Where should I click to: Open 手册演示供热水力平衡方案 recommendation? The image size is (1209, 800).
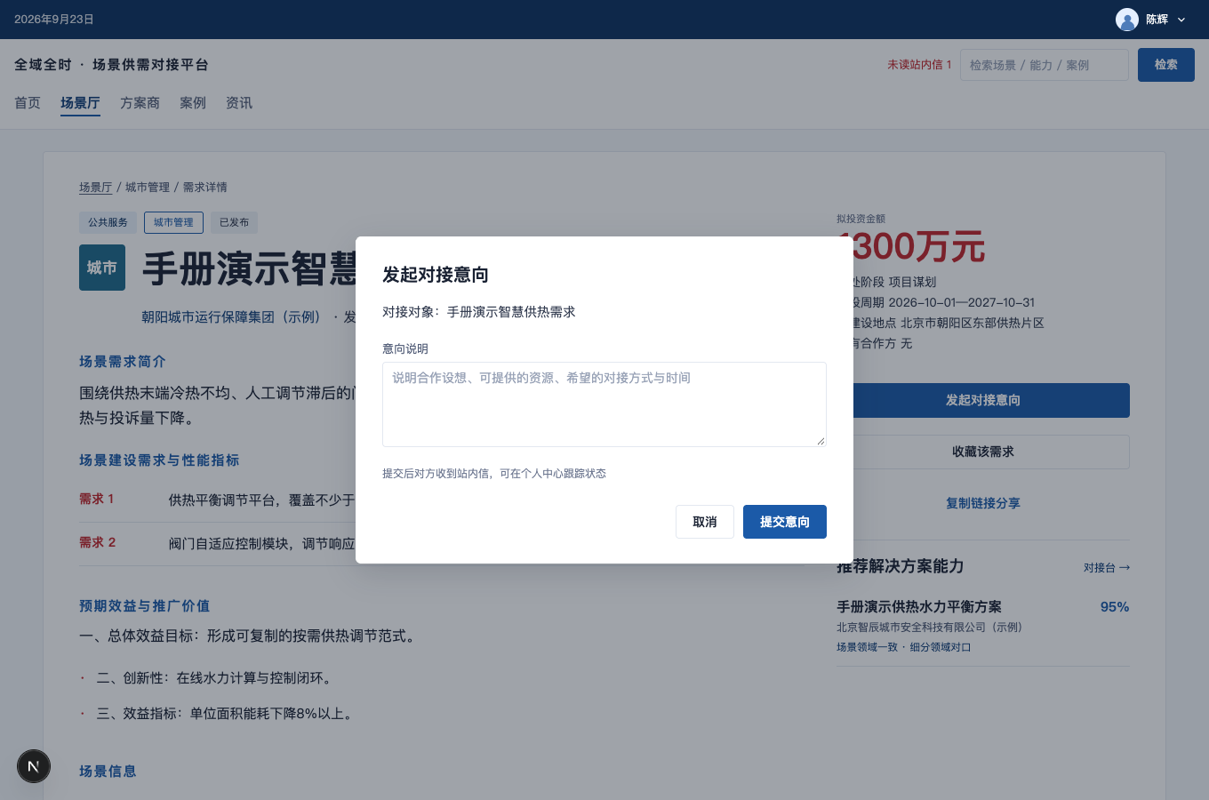click(x=919, y=607)
